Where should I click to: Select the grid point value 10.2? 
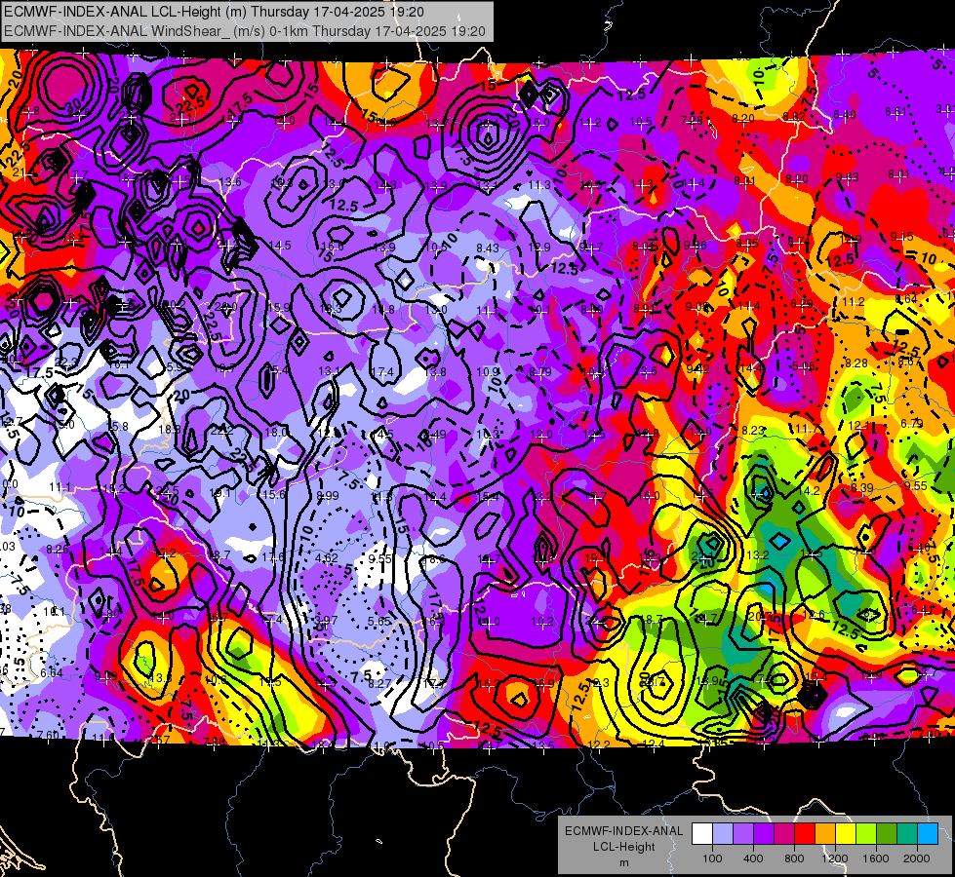[542, 622]
